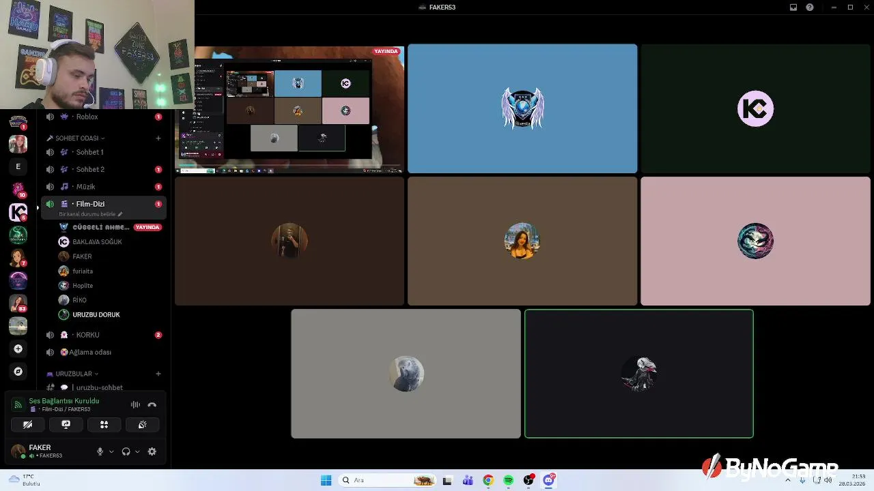Add a channel to URUZBULAR category

158,374
